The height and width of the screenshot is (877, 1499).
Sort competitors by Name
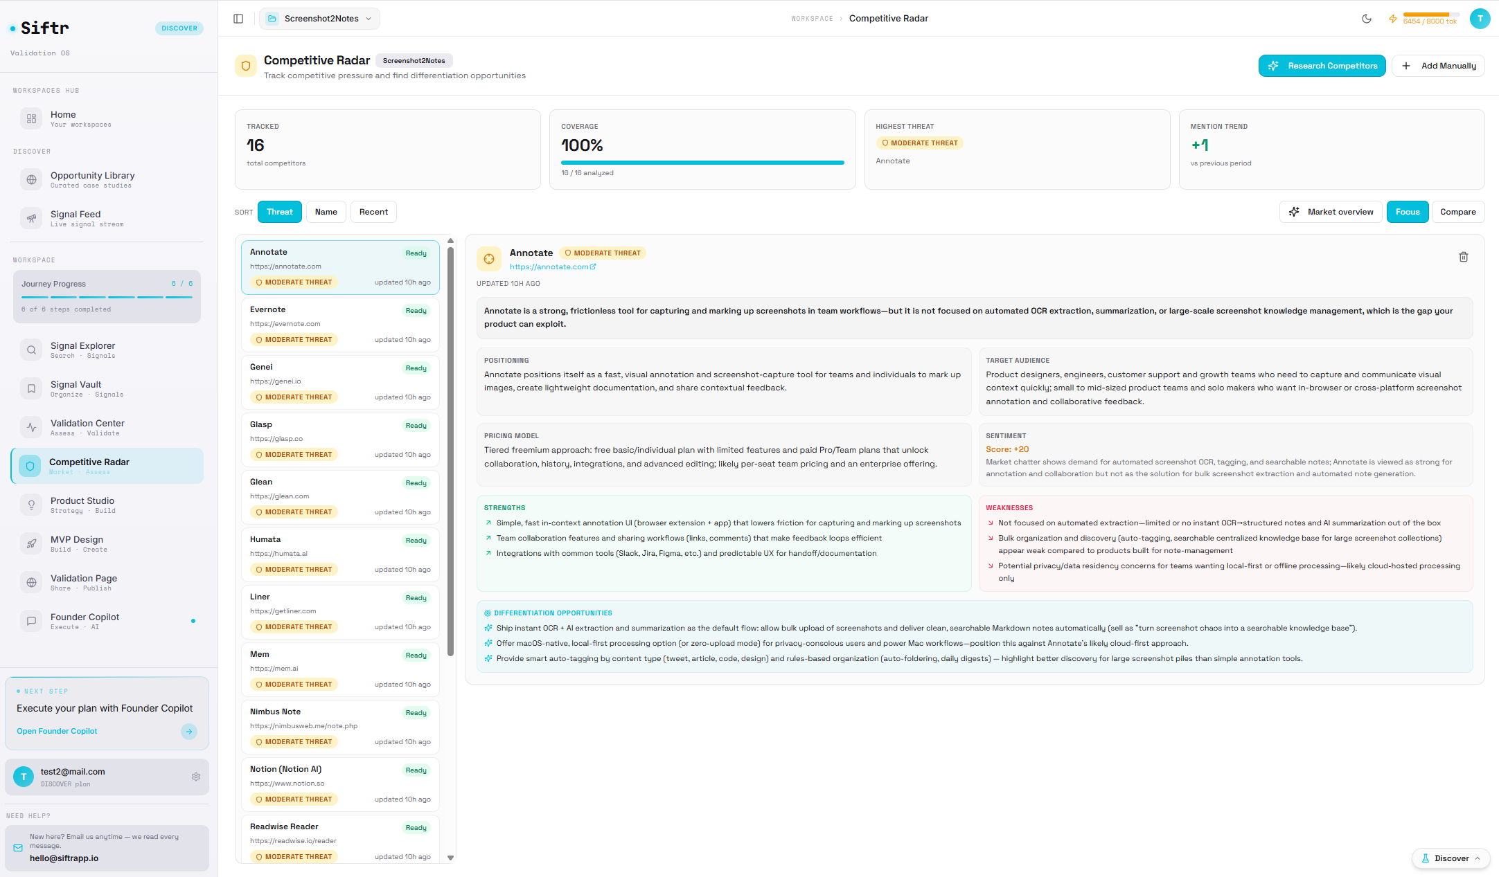click(326, 212)
